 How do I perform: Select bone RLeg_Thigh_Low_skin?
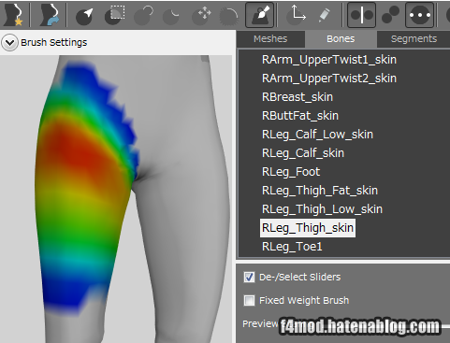pos(322,209)
